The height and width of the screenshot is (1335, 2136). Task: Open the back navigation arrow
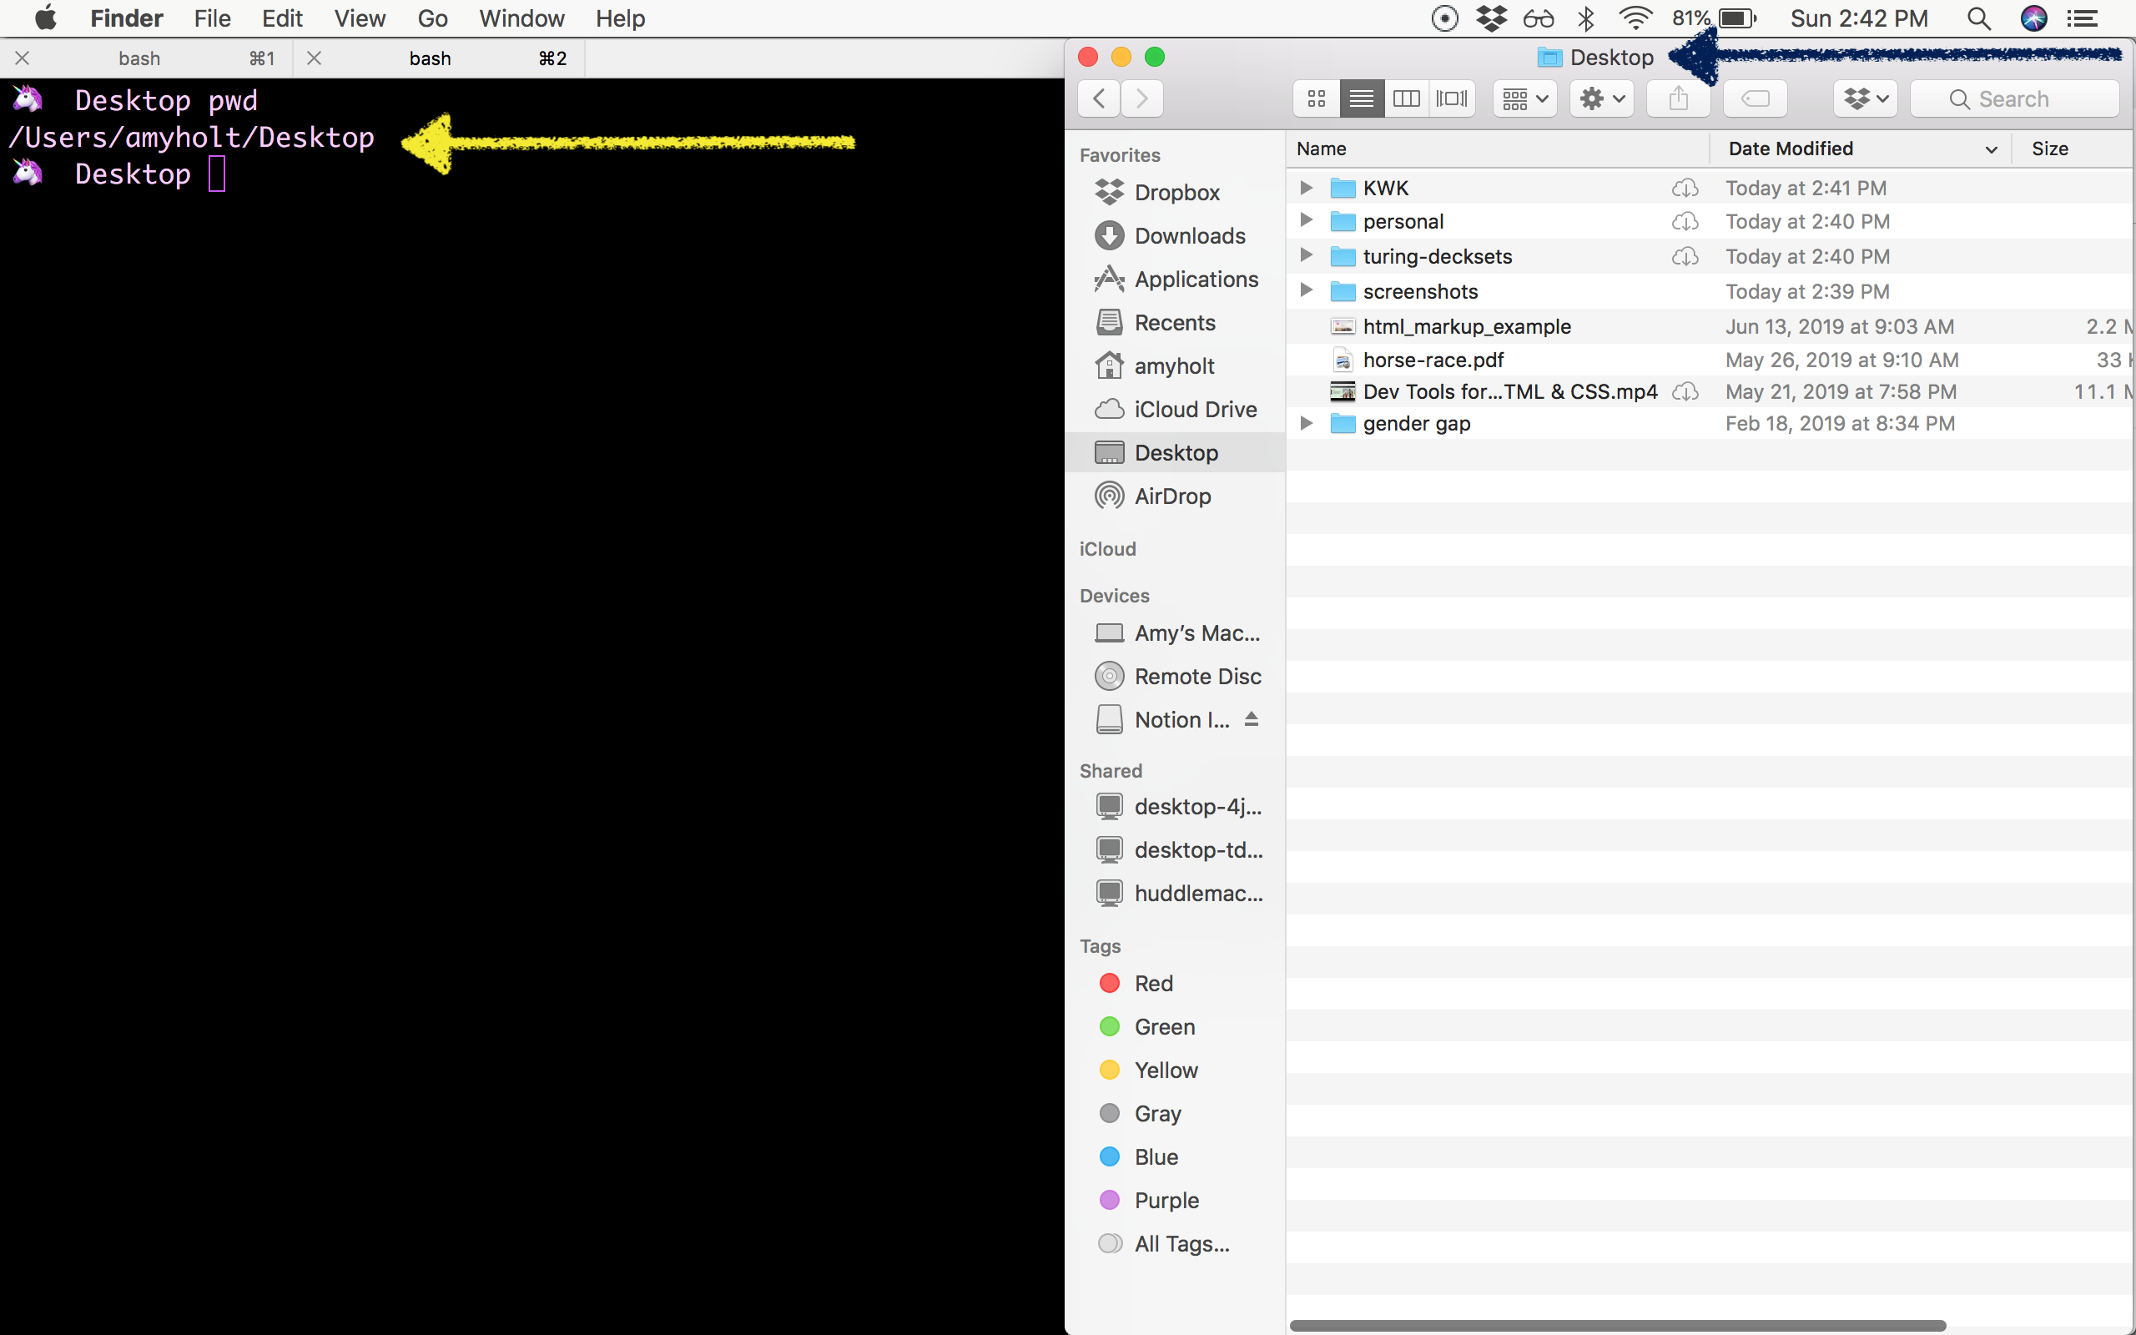[1097, 98]
